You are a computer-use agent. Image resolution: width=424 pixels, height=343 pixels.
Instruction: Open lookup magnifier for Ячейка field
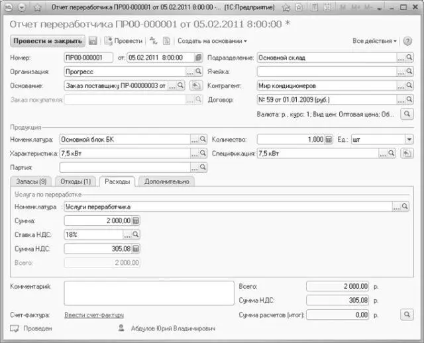(x=409, y=72)
